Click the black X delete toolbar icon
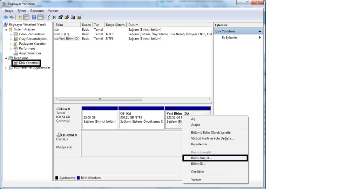 click(x=54, y=17)
